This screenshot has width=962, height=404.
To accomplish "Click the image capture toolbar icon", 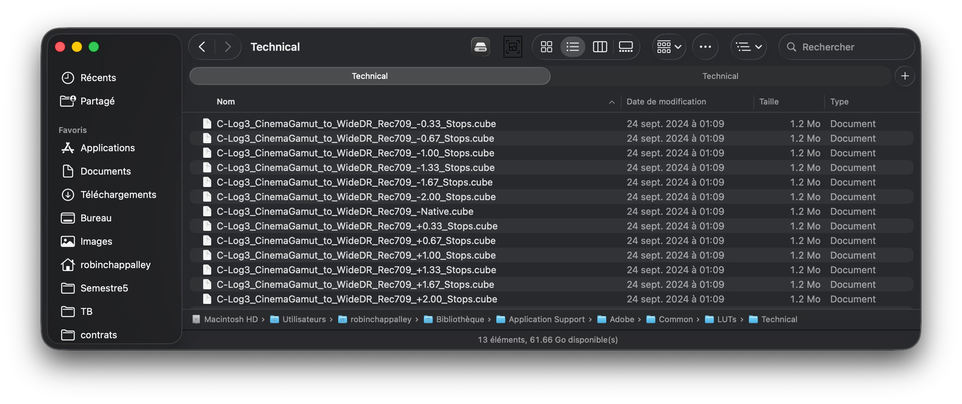I will click(x=513, y=47).
